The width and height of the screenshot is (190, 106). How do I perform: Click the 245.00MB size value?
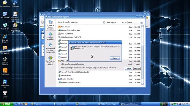pos(137,47)
